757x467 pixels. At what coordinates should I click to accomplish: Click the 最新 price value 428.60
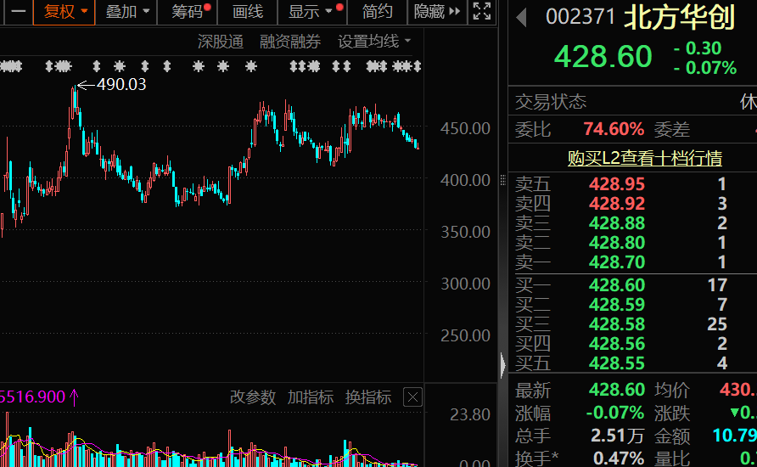point(616,390)
